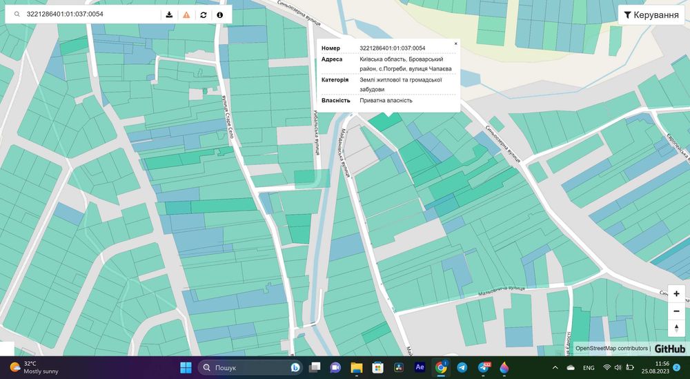Click the Windows Start button

click(x=186, y=367)
